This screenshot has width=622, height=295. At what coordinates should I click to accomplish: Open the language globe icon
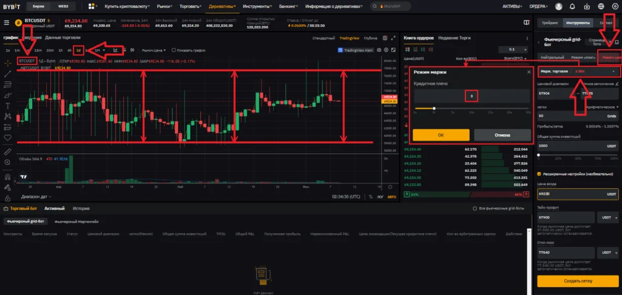coord(601,6)
